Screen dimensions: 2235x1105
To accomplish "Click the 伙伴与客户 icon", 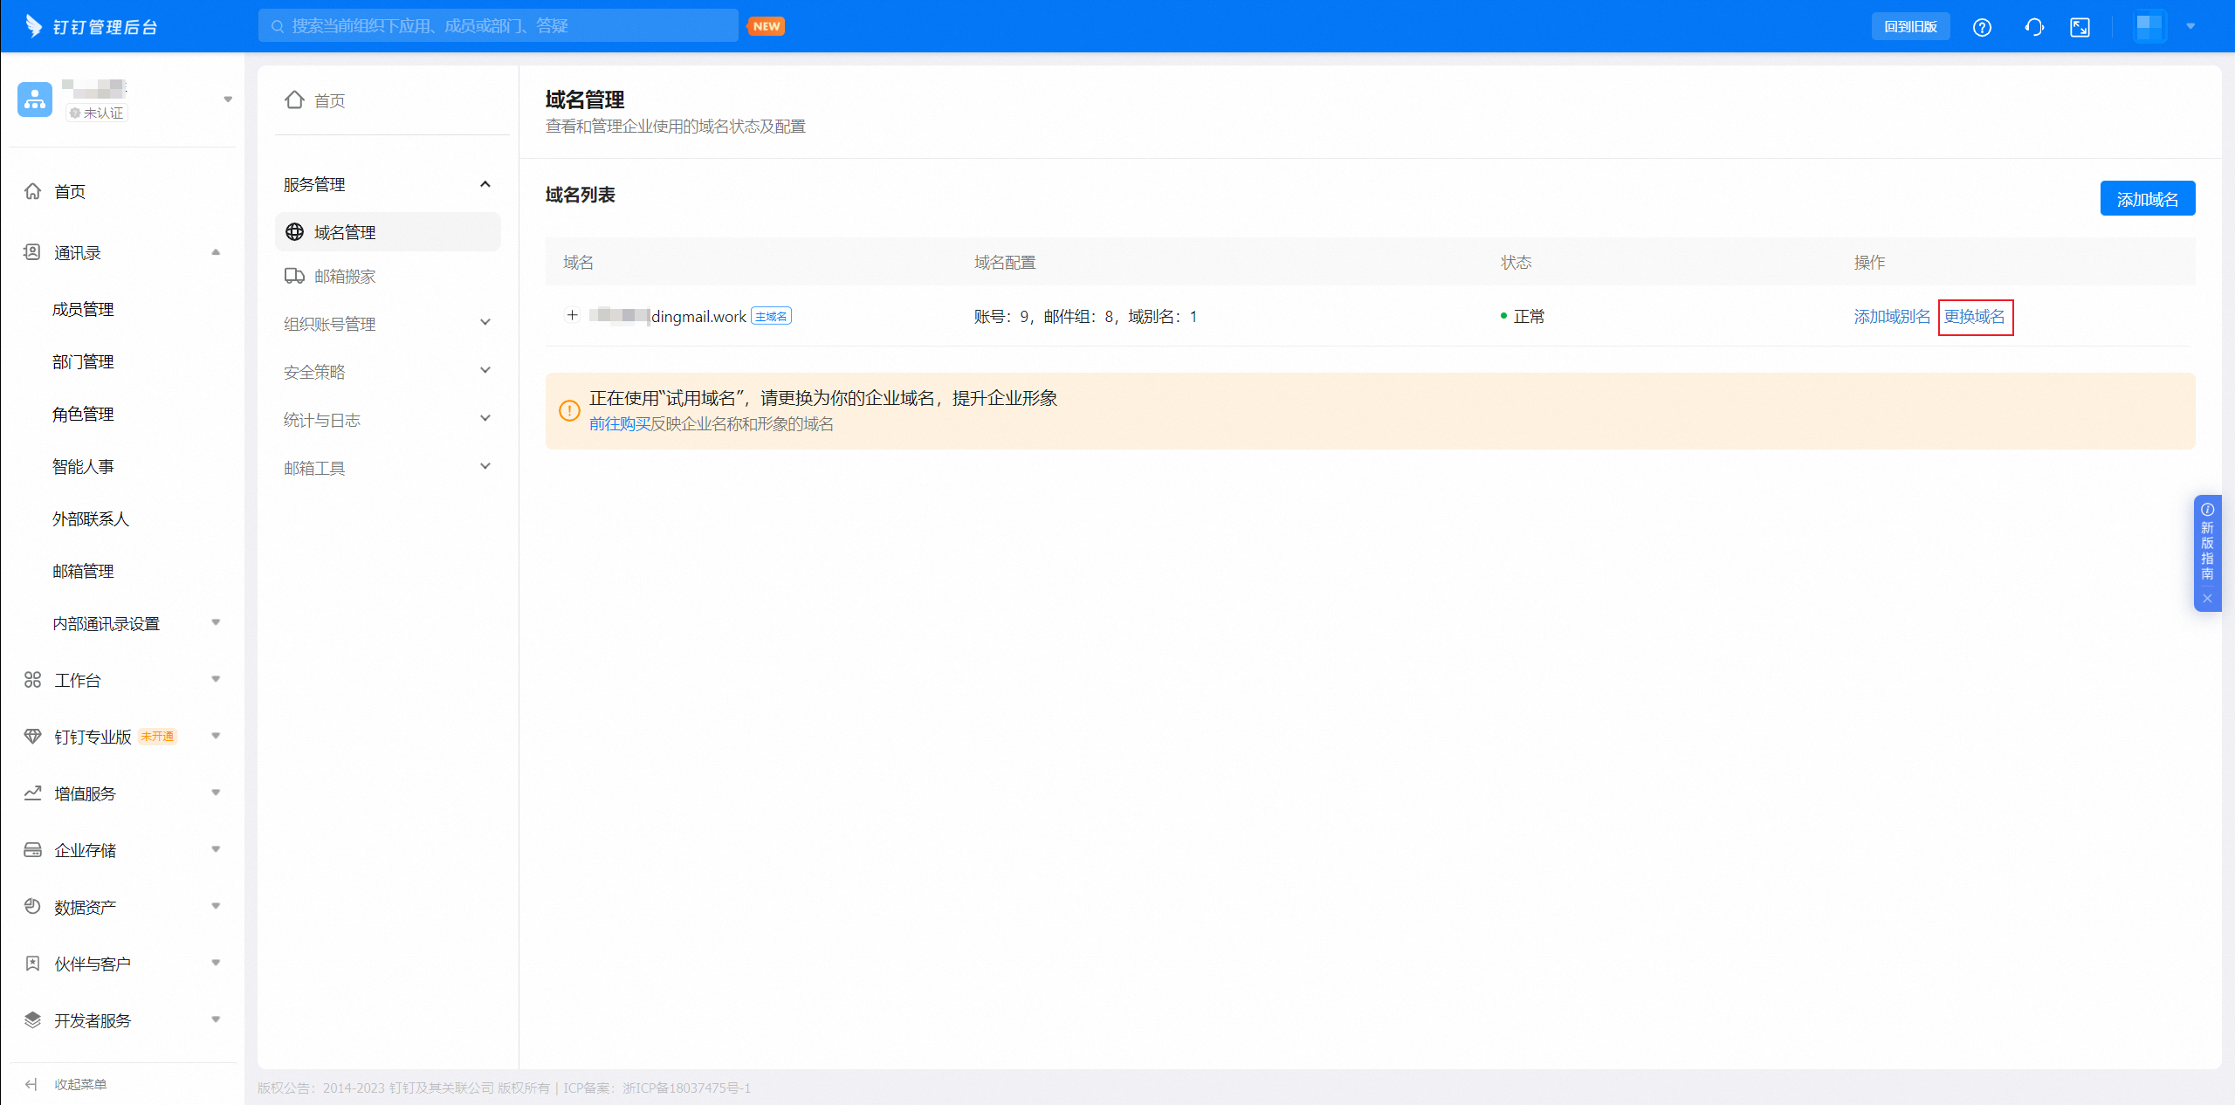I will click(x=32, y=964).
